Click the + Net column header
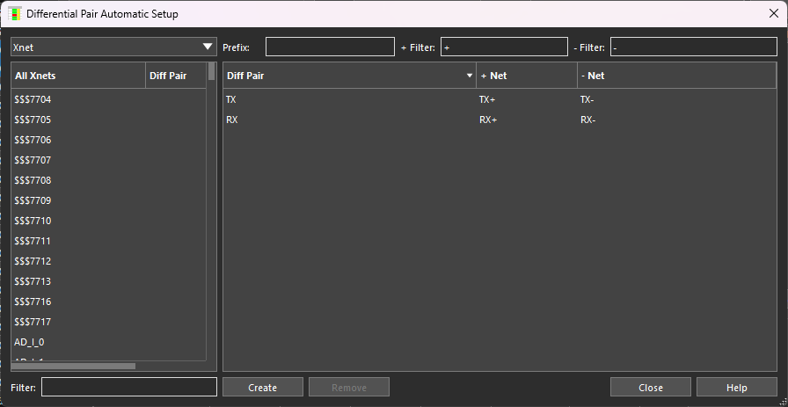788x407 pixels. click(x=526, y=76)
